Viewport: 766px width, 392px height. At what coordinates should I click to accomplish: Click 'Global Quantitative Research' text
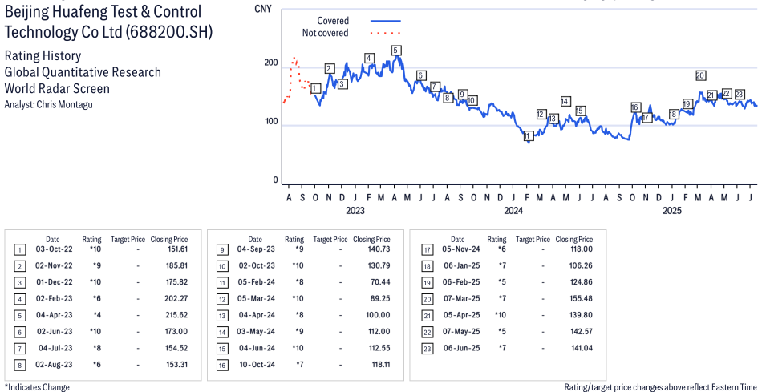(x=83, y=72)
